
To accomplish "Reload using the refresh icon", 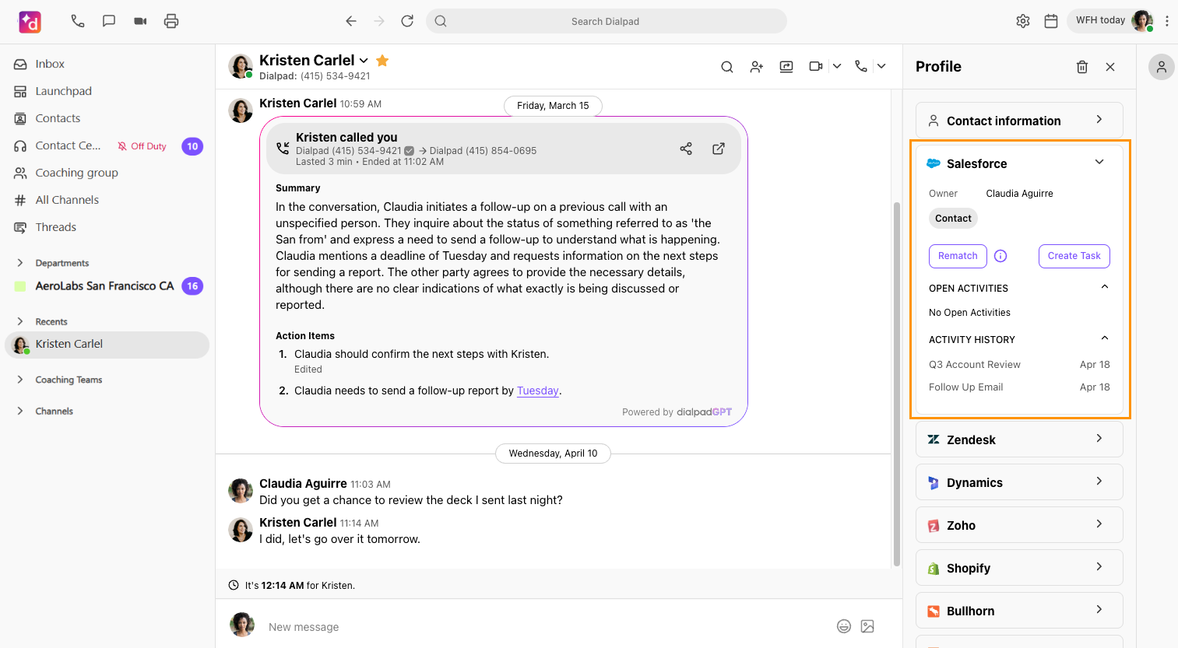I will pyautogui.click(x=407, y=21).
